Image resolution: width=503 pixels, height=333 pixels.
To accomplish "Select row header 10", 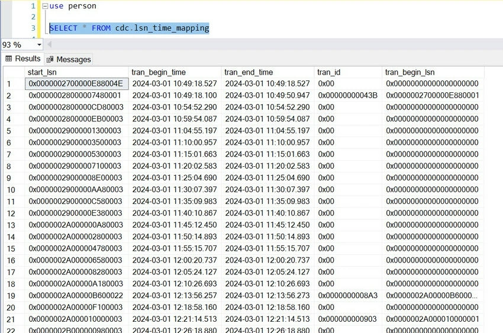I will click(14, 190).
